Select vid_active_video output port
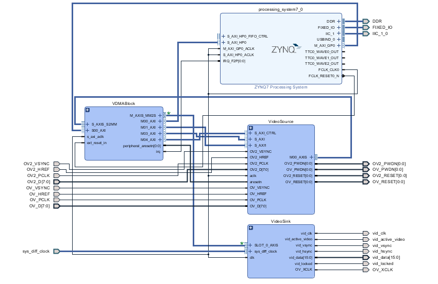 coord(366,239)
